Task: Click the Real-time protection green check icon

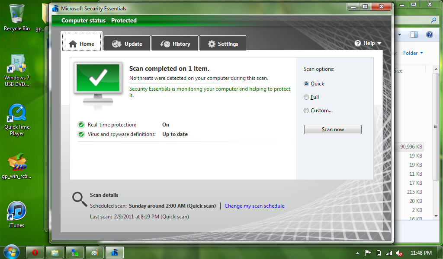Action: 81,125
